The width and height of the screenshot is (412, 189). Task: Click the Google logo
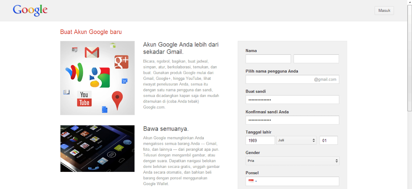click(x=30, y=10)
